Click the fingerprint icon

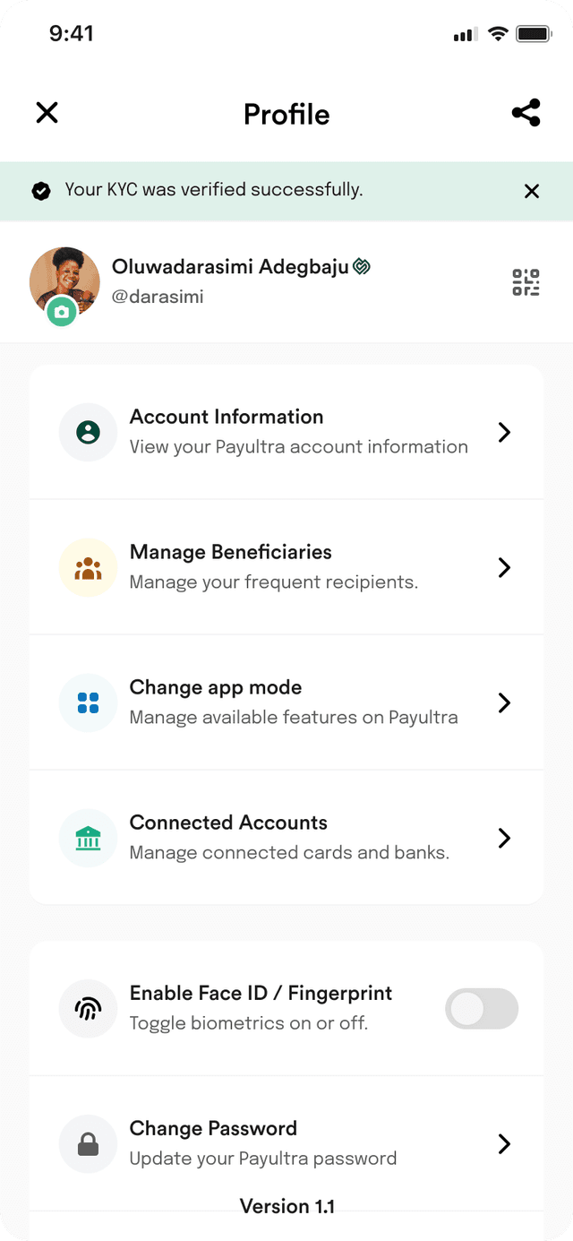pyautogui.click(x=88, y=1009)
